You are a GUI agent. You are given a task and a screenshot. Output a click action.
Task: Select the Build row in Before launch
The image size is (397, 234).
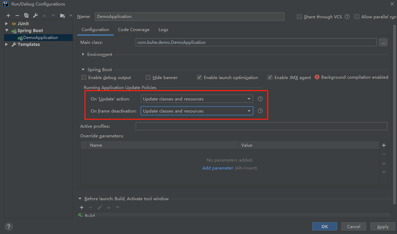[x=234, y=215]
